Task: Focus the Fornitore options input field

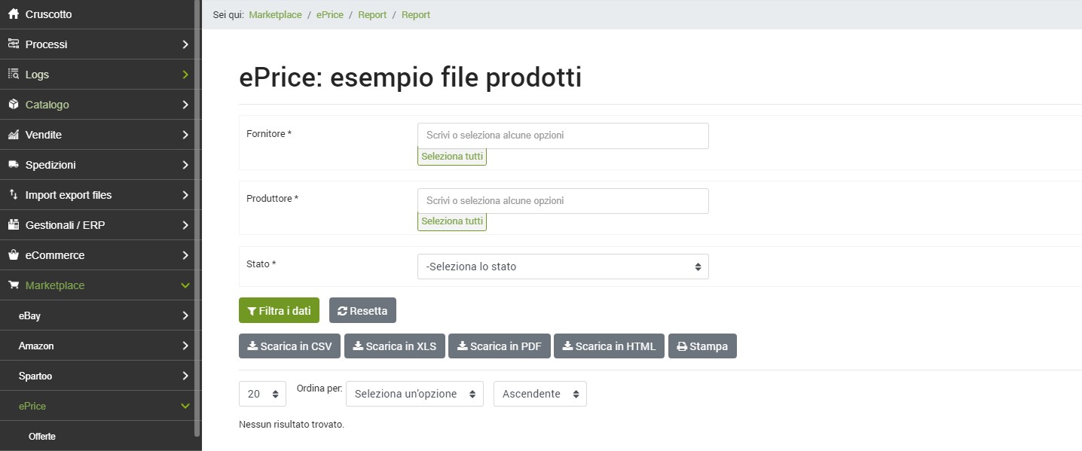Action: pyautogui.click(x=562, y=136)
